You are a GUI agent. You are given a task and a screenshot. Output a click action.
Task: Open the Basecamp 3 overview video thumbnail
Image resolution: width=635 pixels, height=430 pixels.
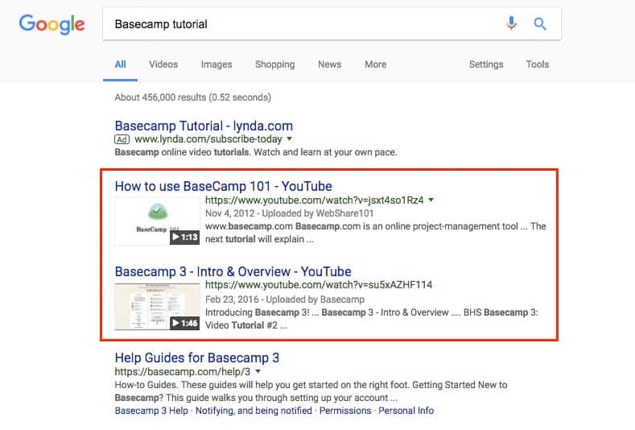pos(157,307)
